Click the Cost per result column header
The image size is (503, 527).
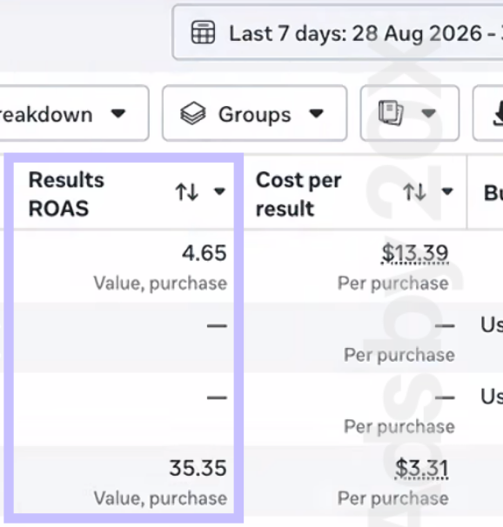tap(298, 194)
